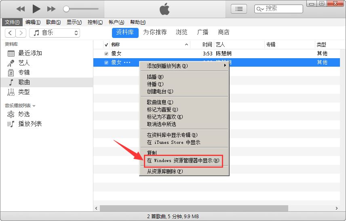Open 最近添加 in the sidebar
The image size is (346, 221).
click(x=30, y=53)
